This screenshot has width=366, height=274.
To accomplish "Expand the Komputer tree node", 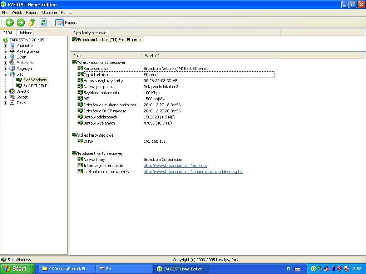I will (x=5, y=46).
